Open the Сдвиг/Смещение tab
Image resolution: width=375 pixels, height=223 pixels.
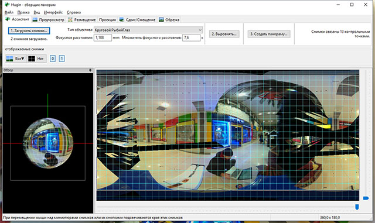pos(138,20)
